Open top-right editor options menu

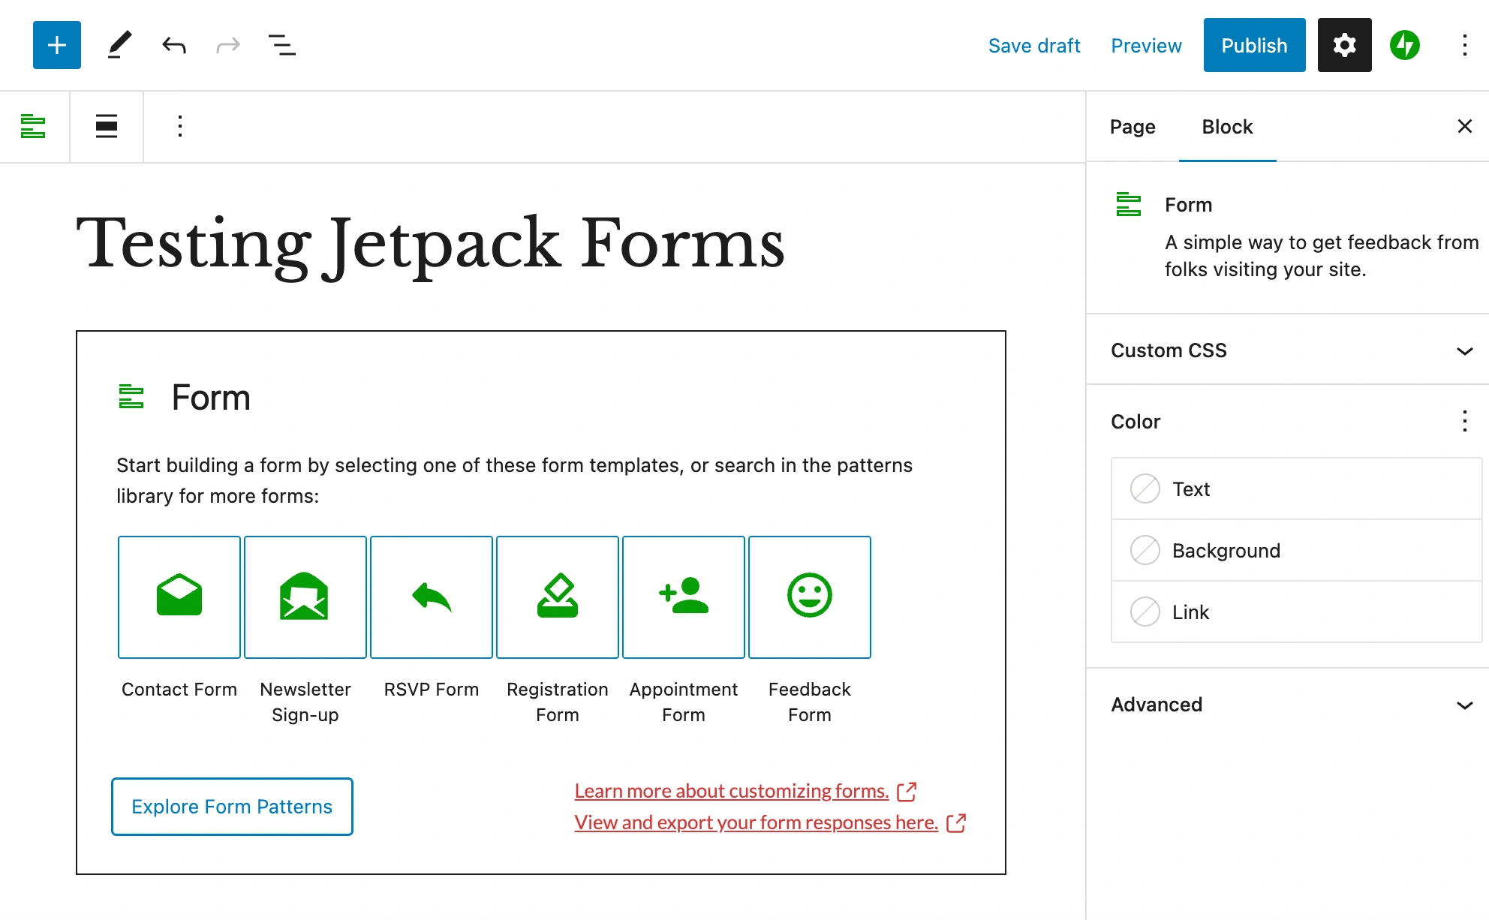coord(1464,45)
